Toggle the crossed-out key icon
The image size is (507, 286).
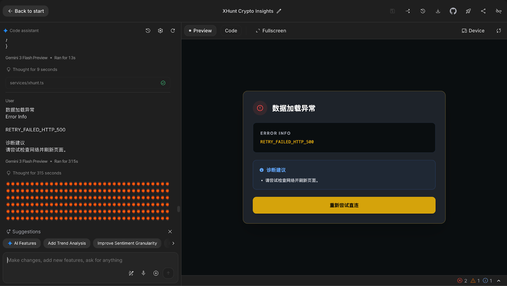pyautogui.click(x=498, y=11)
